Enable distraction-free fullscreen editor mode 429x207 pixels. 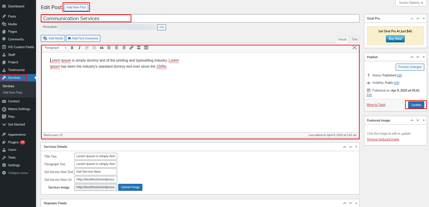click(355, 48)
